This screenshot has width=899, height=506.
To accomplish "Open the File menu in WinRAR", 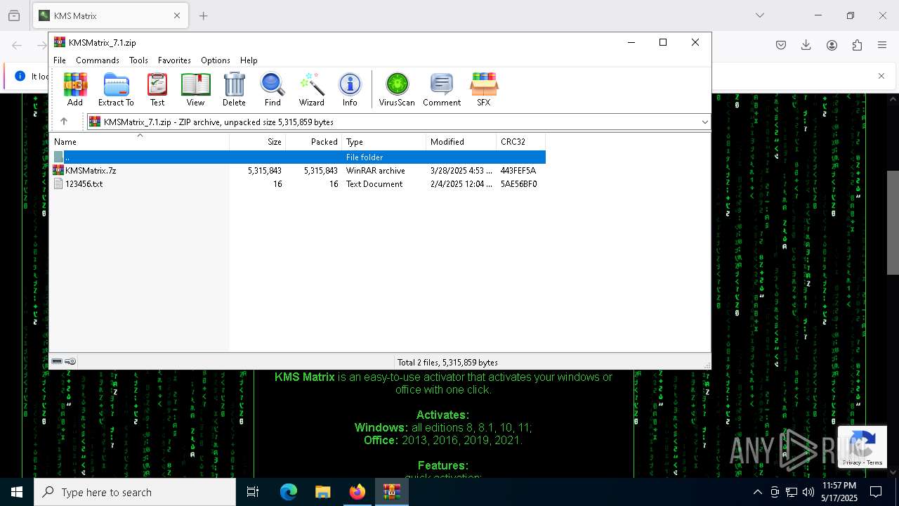I will tap(60, 60).
